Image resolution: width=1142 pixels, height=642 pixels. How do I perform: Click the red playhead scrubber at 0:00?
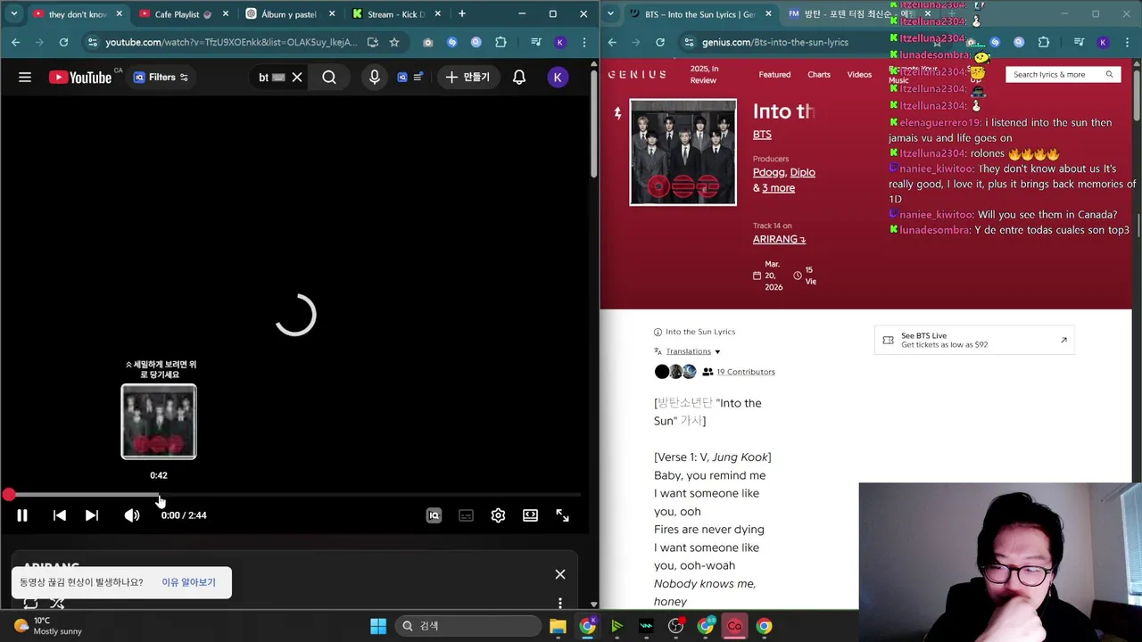[x=8, y=494]
